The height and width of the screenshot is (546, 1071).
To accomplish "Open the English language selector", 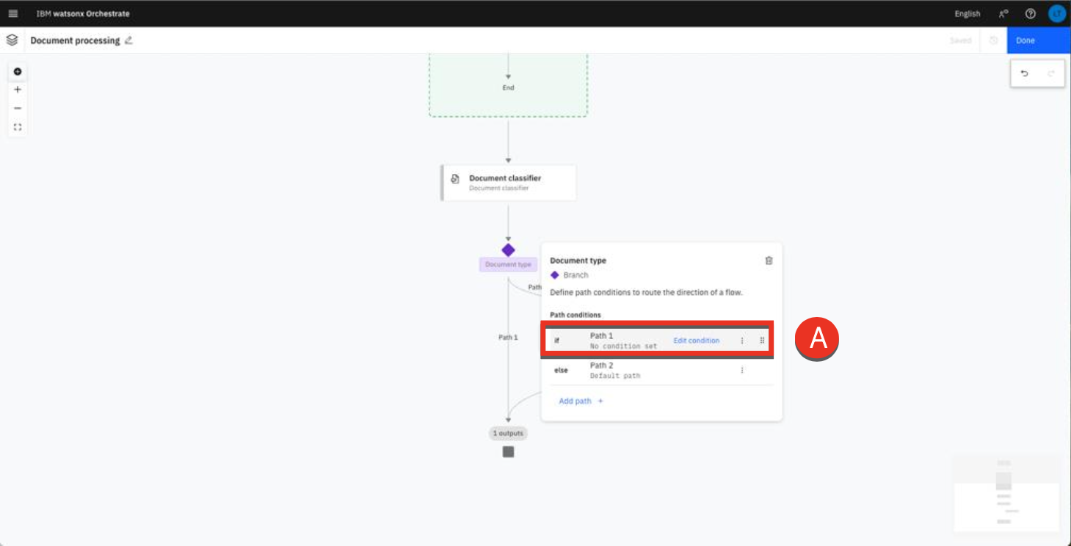I will (967, 14).
